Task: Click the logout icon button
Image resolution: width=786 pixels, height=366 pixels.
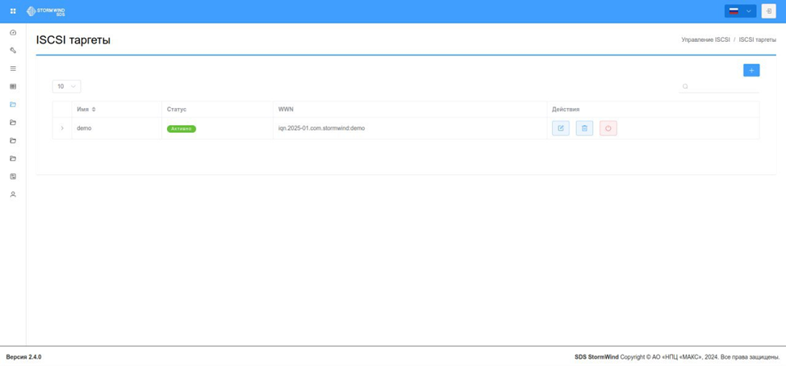Action: 768,11
